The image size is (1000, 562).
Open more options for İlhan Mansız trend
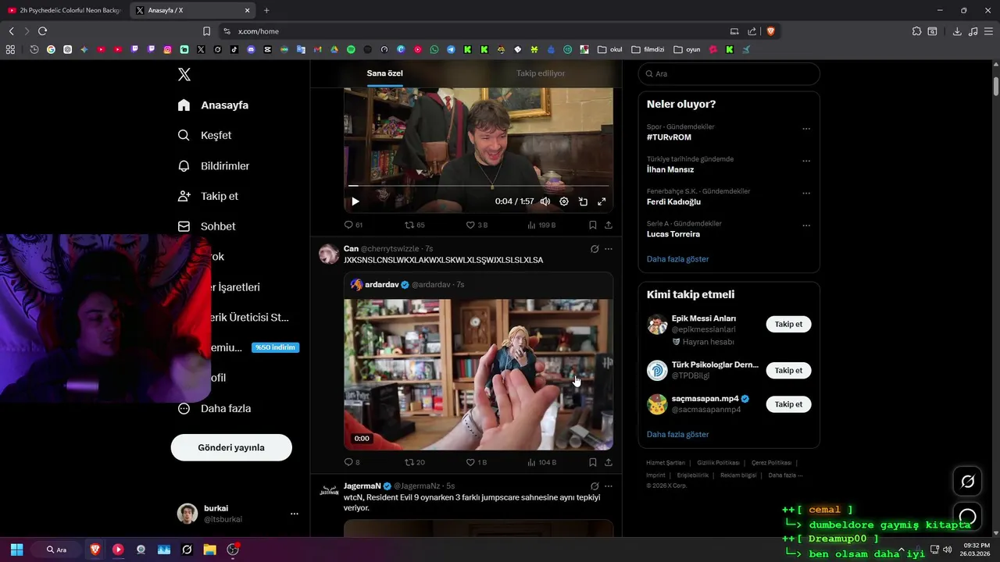coord(806,161)
